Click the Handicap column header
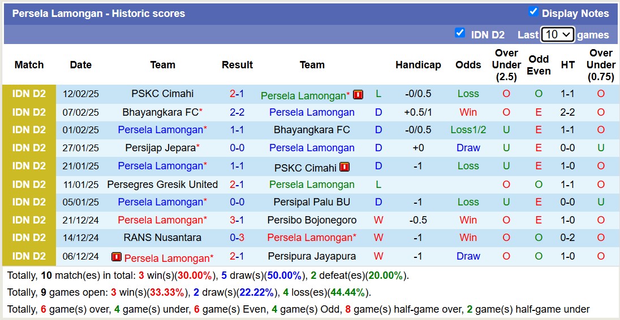The height and width of the screenshot is (320, 620). [418, 65]
